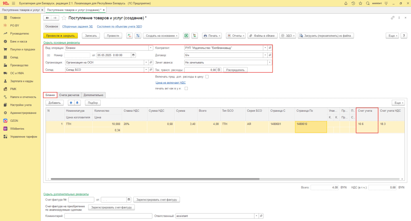Switch to first Поступление товаров и услуг tab
The width and height of the screenshot is (411, 221).
[x=21, y=10]
